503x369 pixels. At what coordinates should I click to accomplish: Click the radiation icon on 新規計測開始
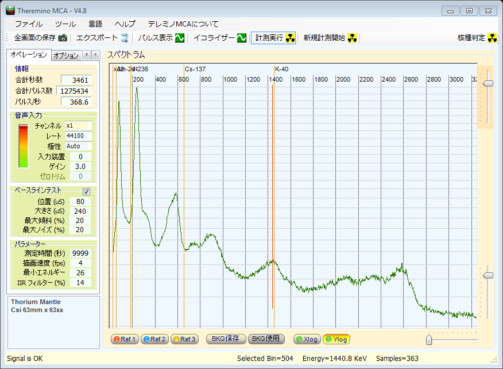coord(352,38)
